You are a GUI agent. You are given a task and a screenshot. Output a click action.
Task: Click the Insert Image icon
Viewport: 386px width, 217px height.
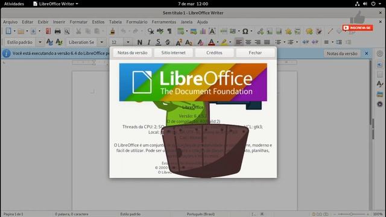[x=194, y=31]
